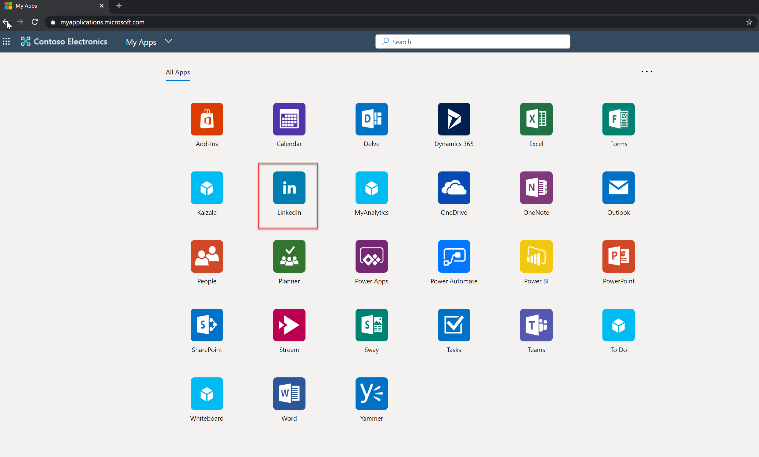Close the My Apps browser tab
Image resolution: width=759 pixels, height=457 pixels.
click(102, 6)
